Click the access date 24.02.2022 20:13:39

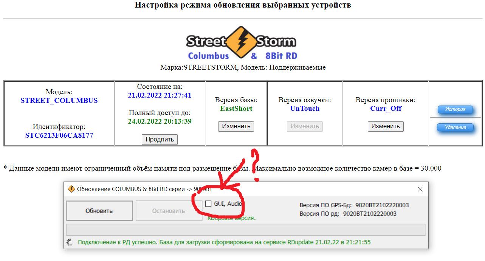tap(160, 121)
